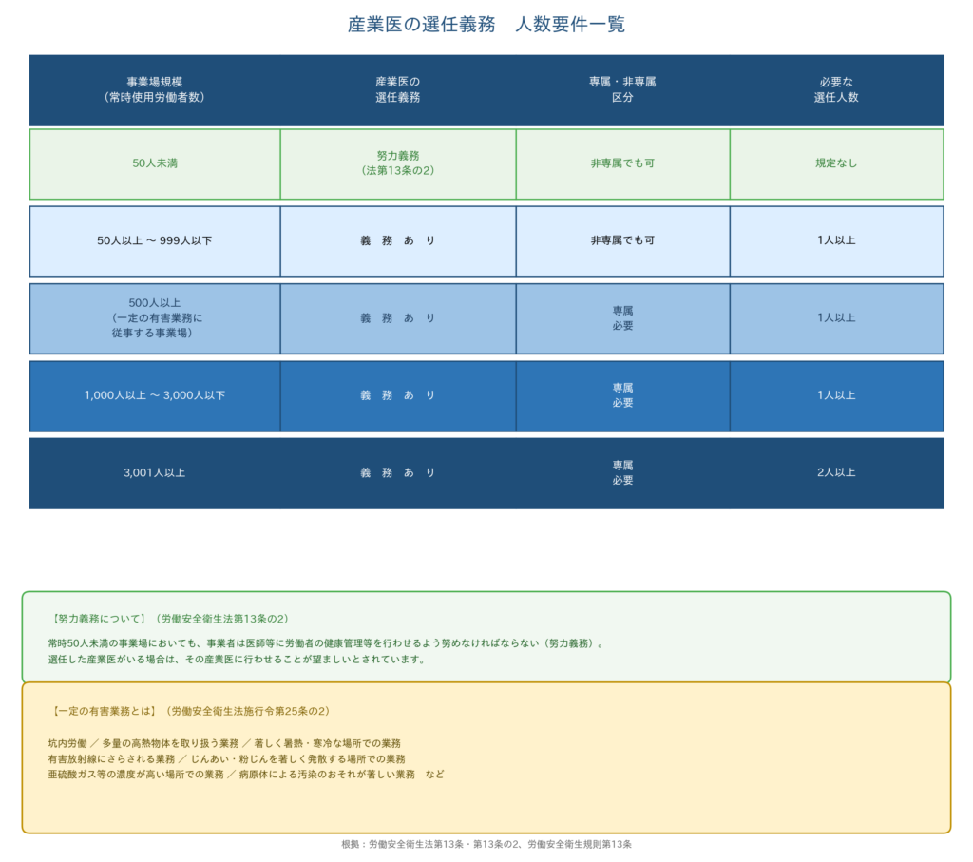The image size is (973, 862).
Task: Click the 500人以上 有害業務 row cell
Action: [x=155, y=318]
